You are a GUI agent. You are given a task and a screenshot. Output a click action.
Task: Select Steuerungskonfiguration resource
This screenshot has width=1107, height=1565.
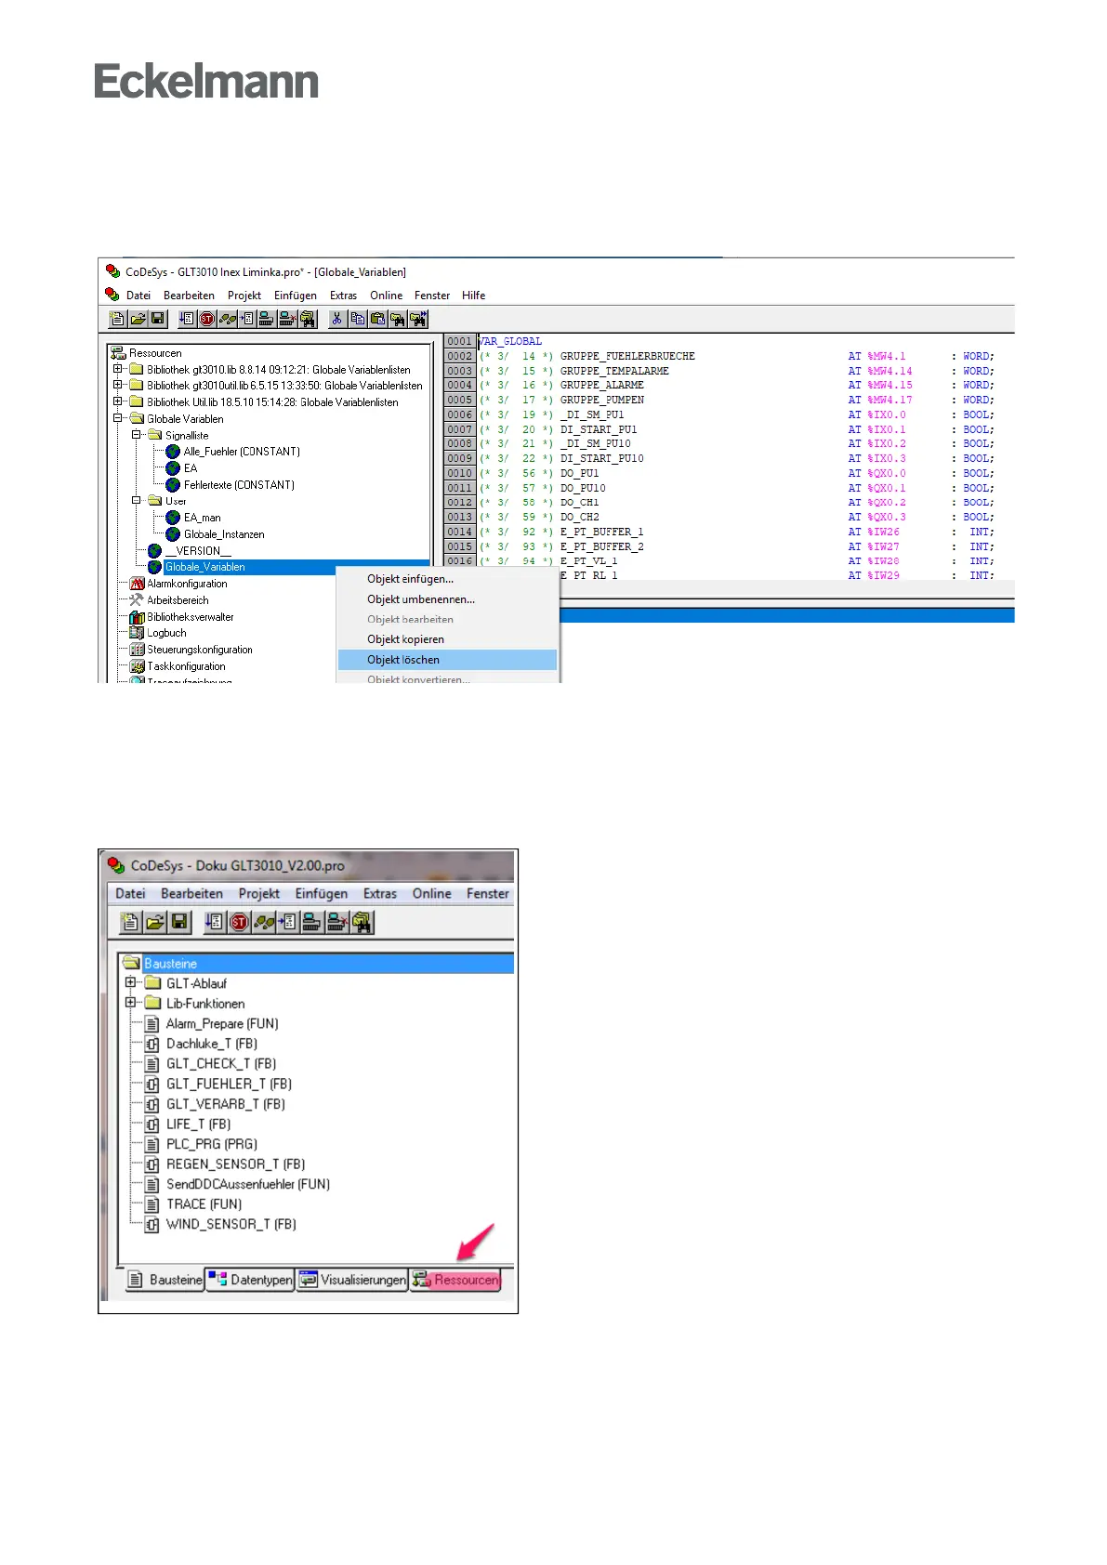click(200, 650)
